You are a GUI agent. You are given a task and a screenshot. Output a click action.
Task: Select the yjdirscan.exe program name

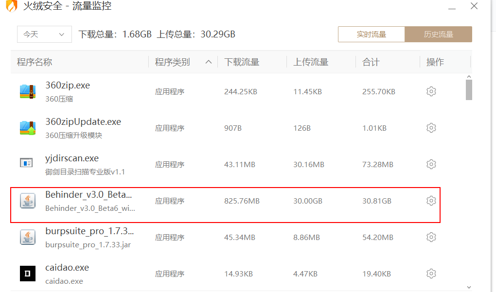(x=72, y=158)
